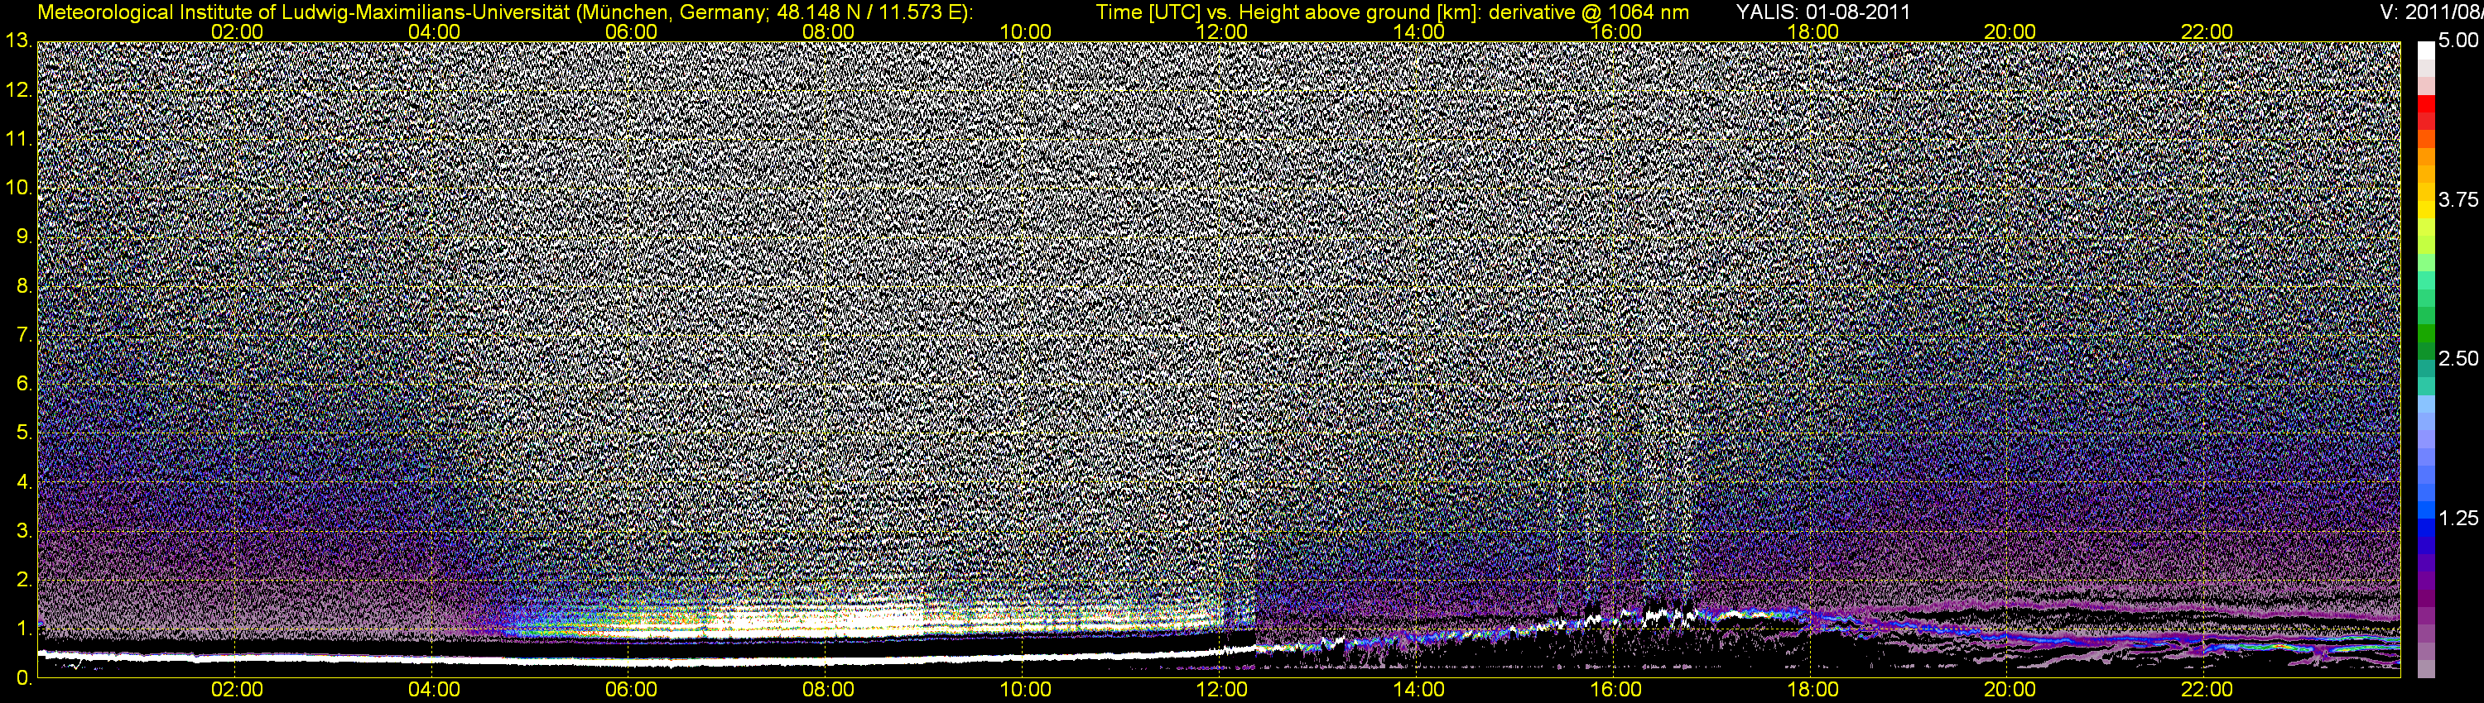Click the 06:00 label on the top time axis
2484x703 pixels.
coord(632,31)
